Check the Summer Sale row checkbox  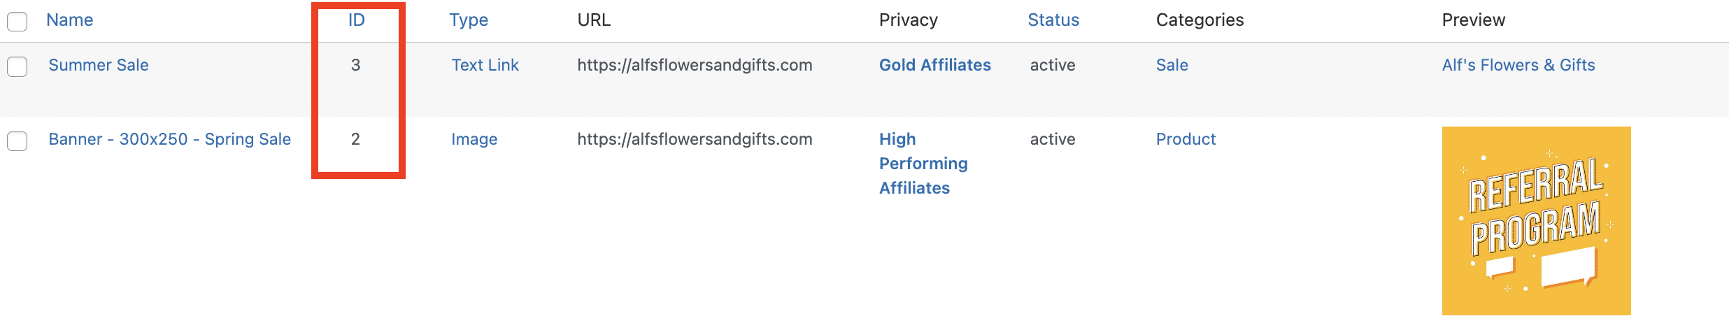tap(17, 67)
